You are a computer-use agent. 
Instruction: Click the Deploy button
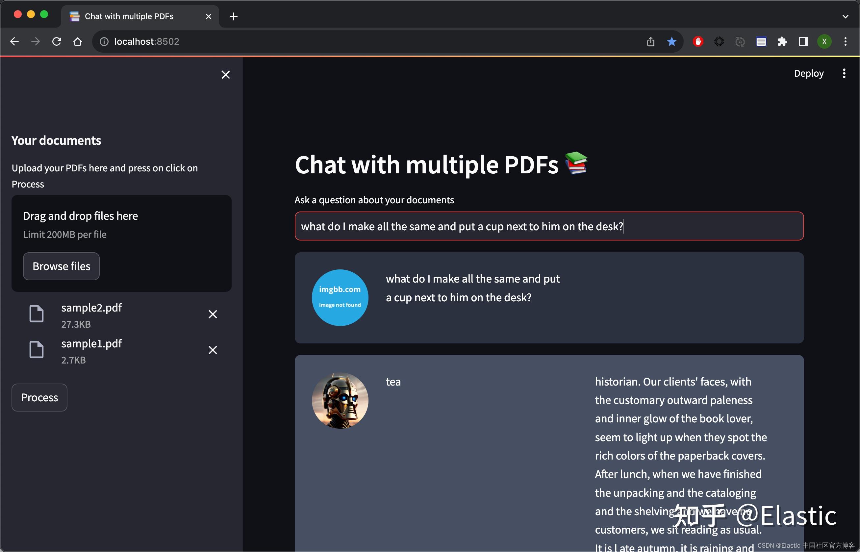pos(808,73)
